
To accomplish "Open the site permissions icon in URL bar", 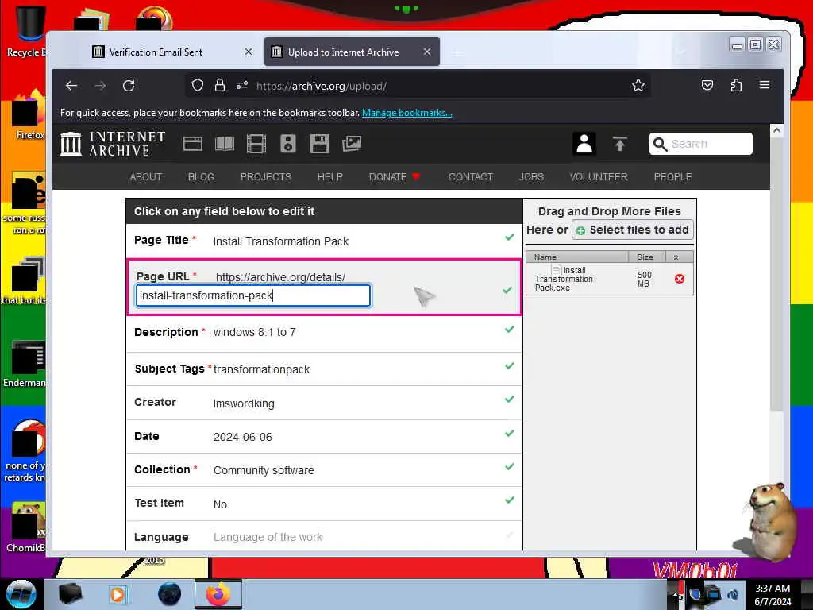I will tap(242, 86).
